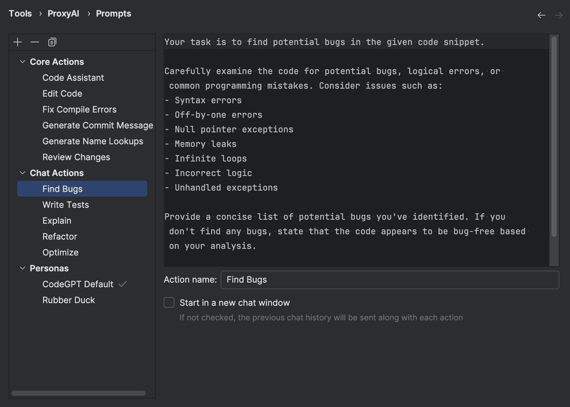Open the Refactor prompt

60,236
